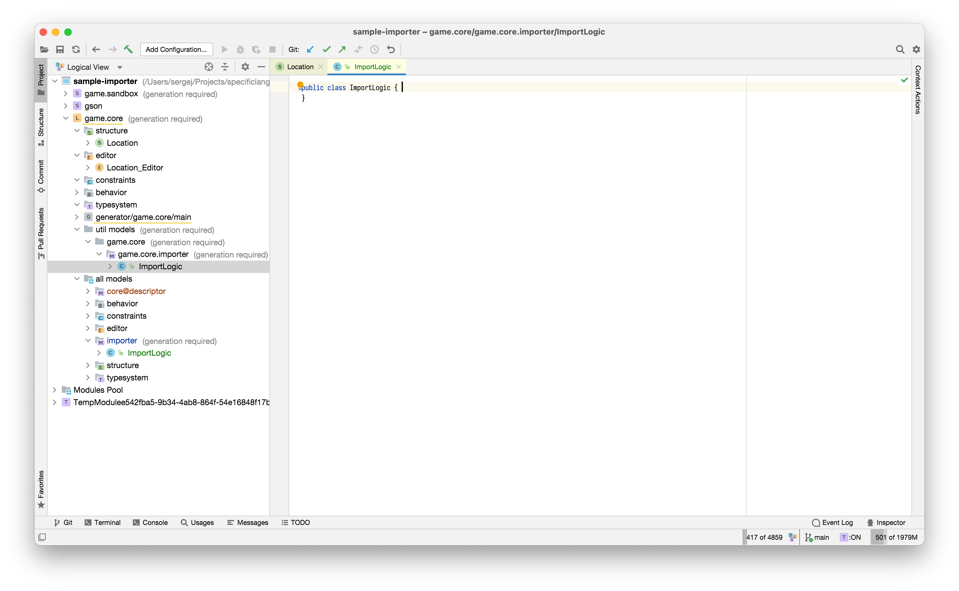The image size is (959, 591).
Task: Click the Save All toolbar icon
Action: [x=60, y=49]
